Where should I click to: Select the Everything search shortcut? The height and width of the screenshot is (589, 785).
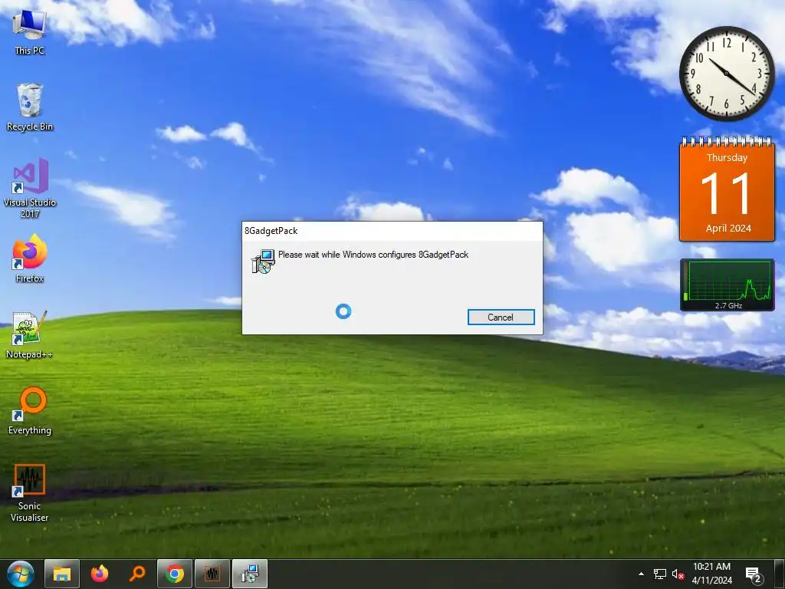[30, 411]
